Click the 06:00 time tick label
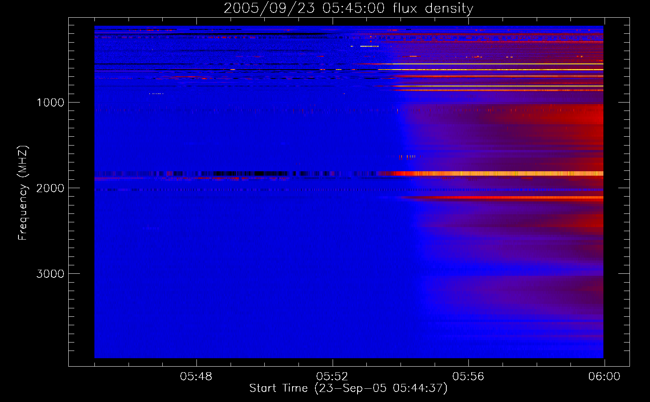The image size is (650, 402). pos(604,377)
